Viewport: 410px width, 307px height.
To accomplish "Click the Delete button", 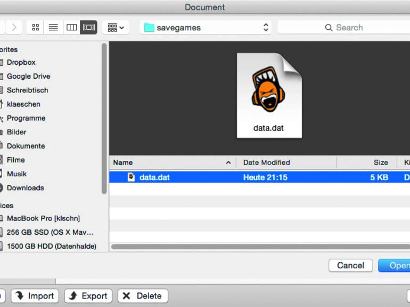I will pos(143,296).
